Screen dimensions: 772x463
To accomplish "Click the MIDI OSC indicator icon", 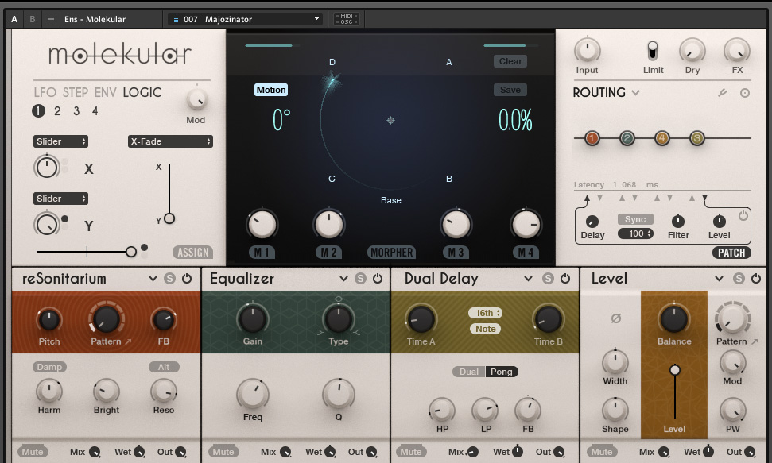I will click(346, 18).
